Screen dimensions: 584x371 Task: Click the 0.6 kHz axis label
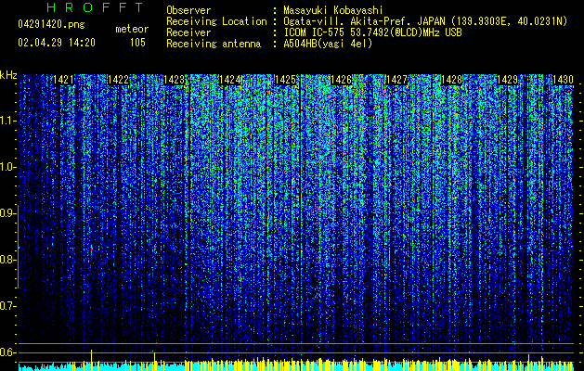[6, 352]
